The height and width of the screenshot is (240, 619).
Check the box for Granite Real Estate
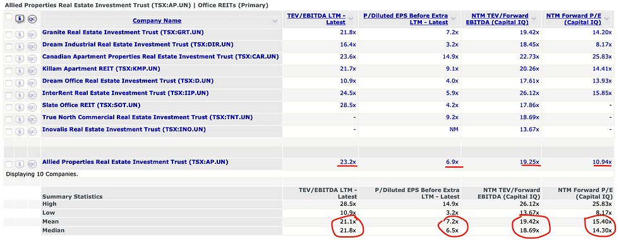point(9,35)
